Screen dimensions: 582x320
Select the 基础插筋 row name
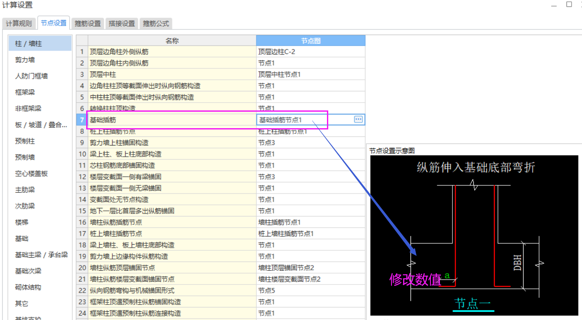[172, 120]
